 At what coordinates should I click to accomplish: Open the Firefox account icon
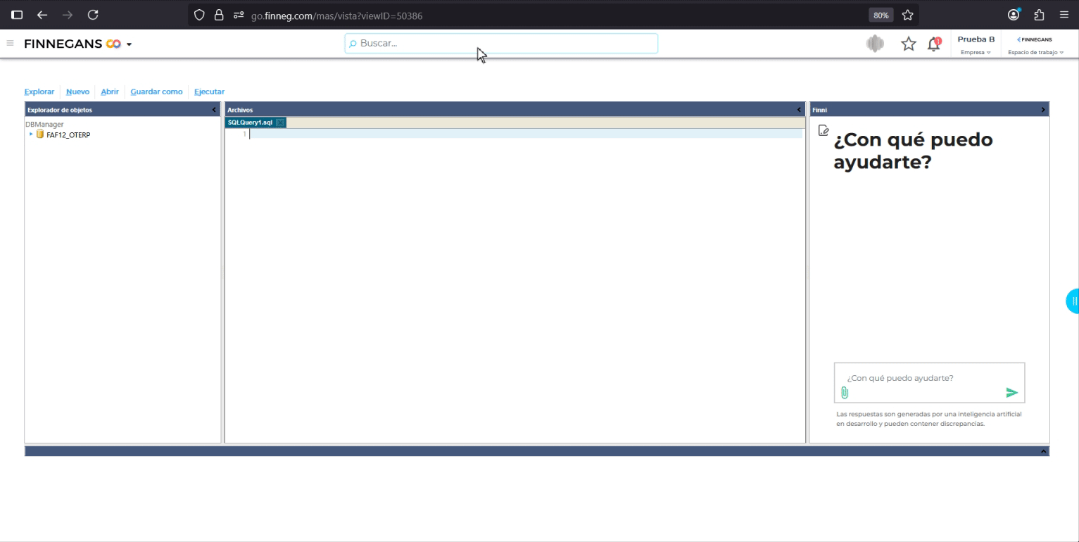(x=1014, y=15)
